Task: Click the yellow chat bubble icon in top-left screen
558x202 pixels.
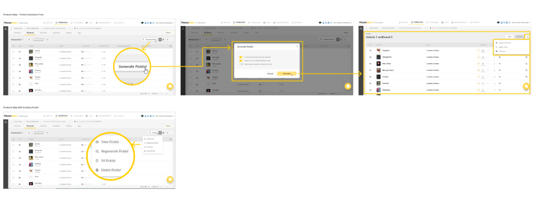Action: point(170,87)
